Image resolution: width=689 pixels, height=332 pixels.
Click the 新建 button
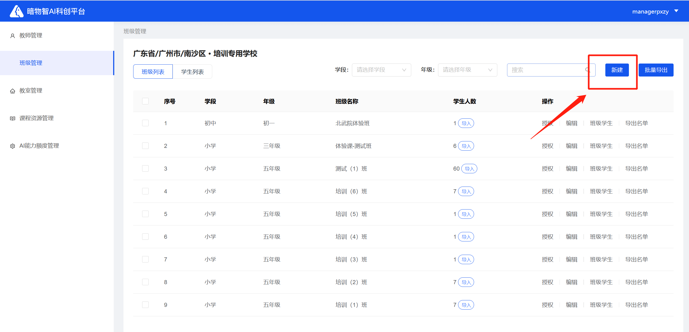click(617, 70)
